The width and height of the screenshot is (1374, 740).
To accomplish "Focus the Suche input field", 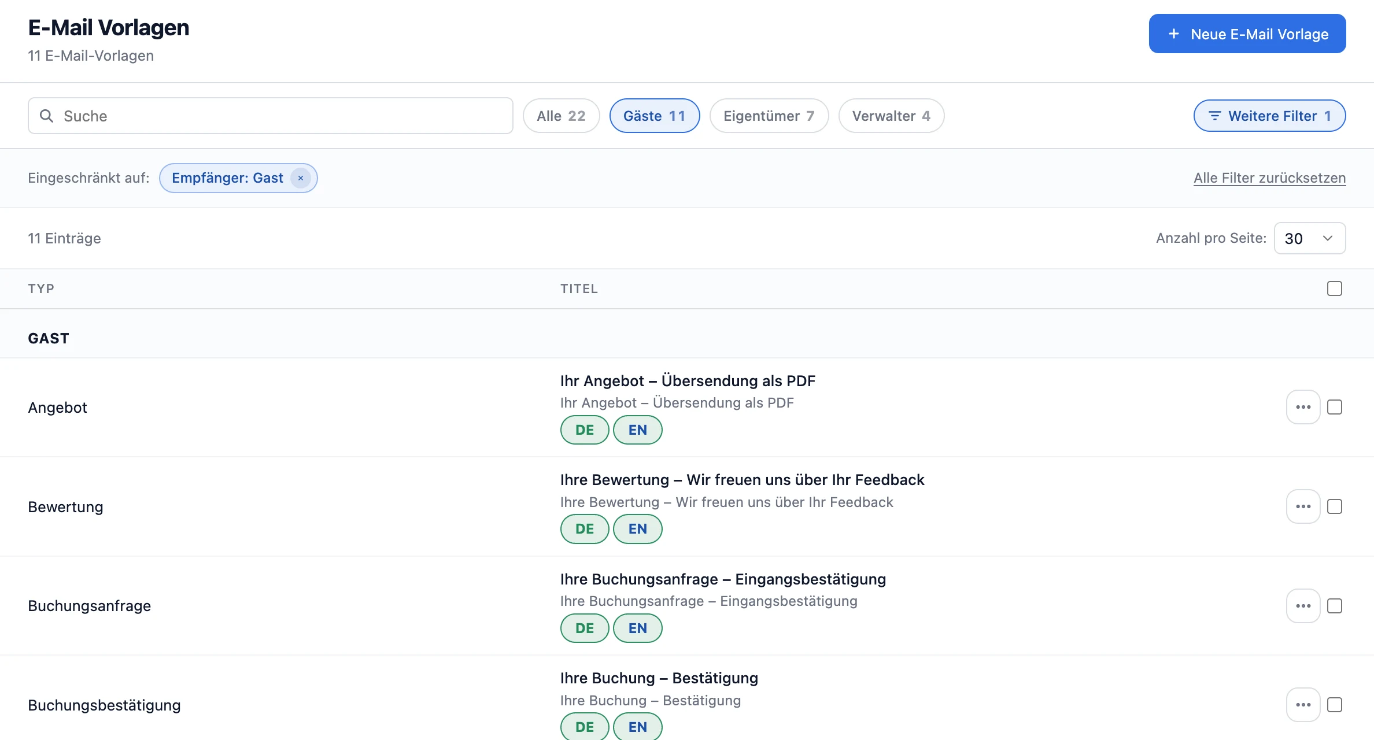I will click(x=271, y=116).
